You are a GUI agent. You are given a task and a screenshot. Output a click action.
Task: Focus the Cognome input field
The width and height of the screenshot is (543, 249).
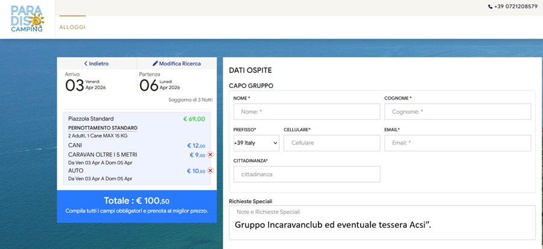tap(457, 112)
